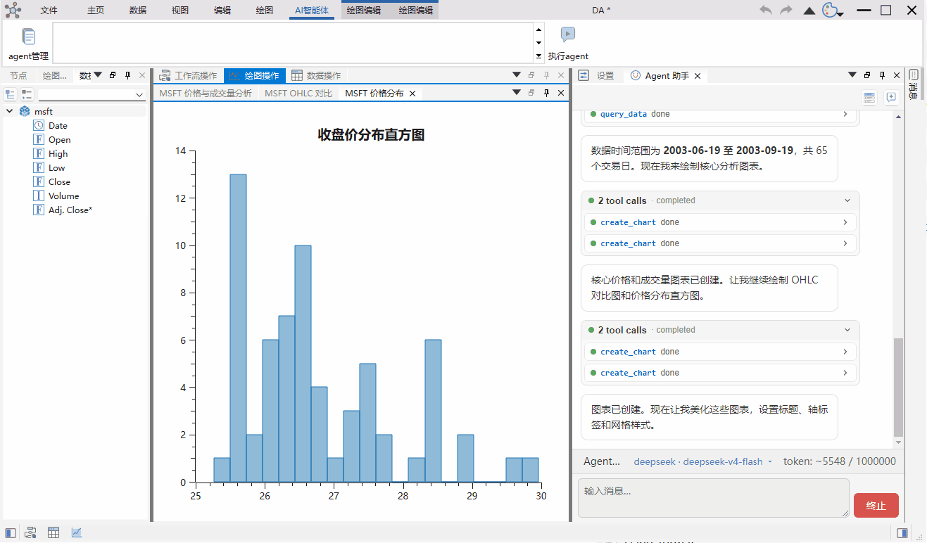Open the agent管理 manager icon

click(28, 37)
